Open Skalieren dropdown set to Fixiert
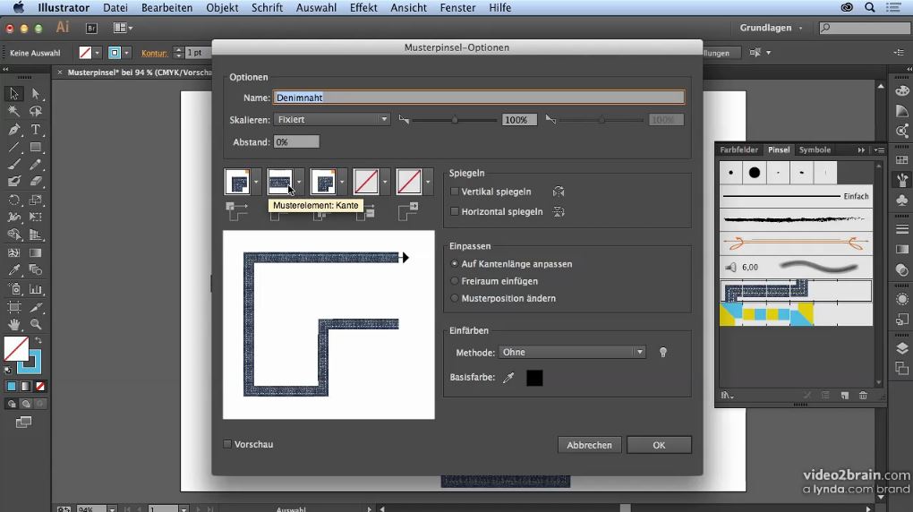The height and width of the screenshot is (512, 913). (x=331, y=119)
